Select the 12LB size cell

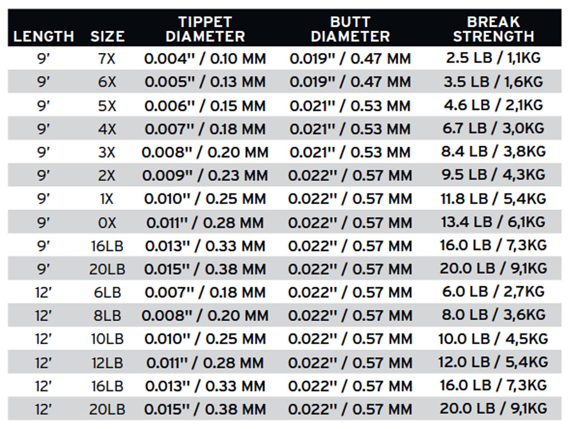click(x=108, y=363)
